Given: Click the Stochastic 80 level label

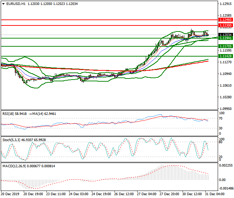Looking at the screenshot, I should point(221,142).
